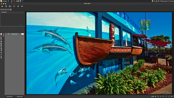Click the green ready status indicator
This screenshot has height=98, width=174.
click(x=155, y=96)
